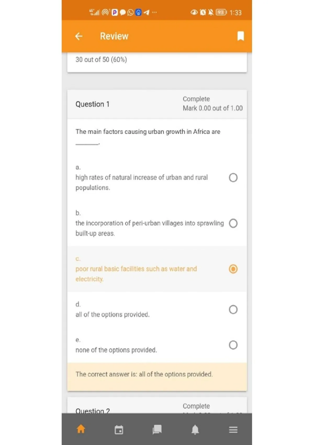Open the calendar icon in bottom bar
The image size is (314, 445).
[119, 430]
